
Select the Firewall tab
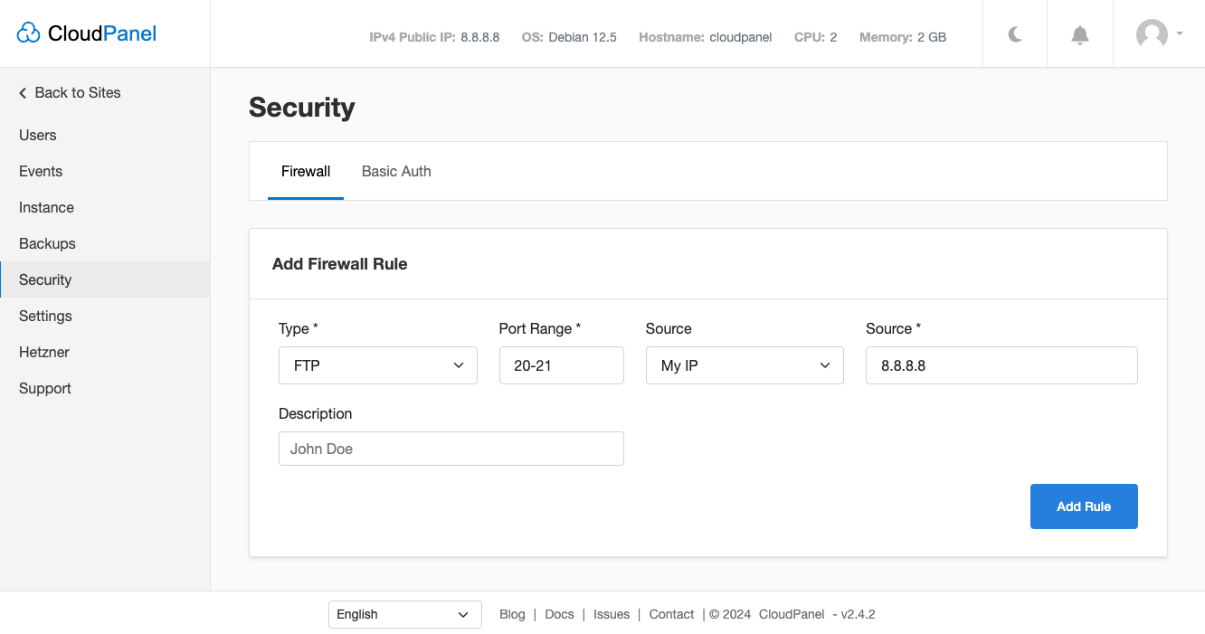pos(305,171)
